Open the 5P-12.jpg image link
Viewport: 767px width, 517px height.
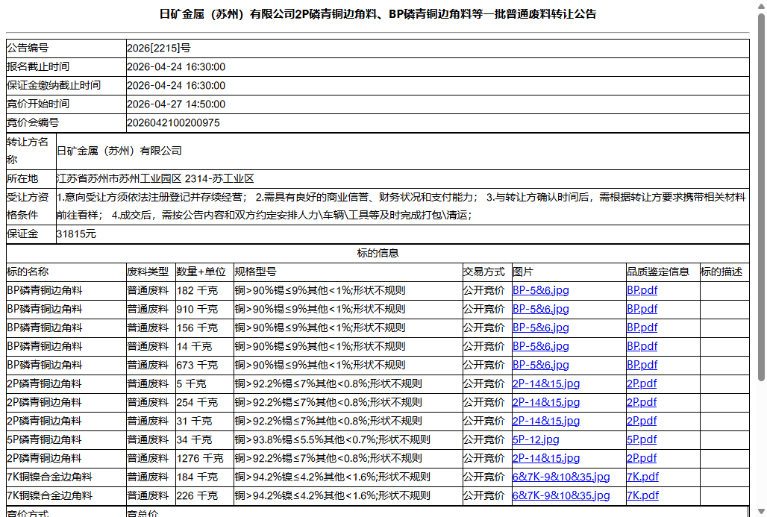pos(536,439)
